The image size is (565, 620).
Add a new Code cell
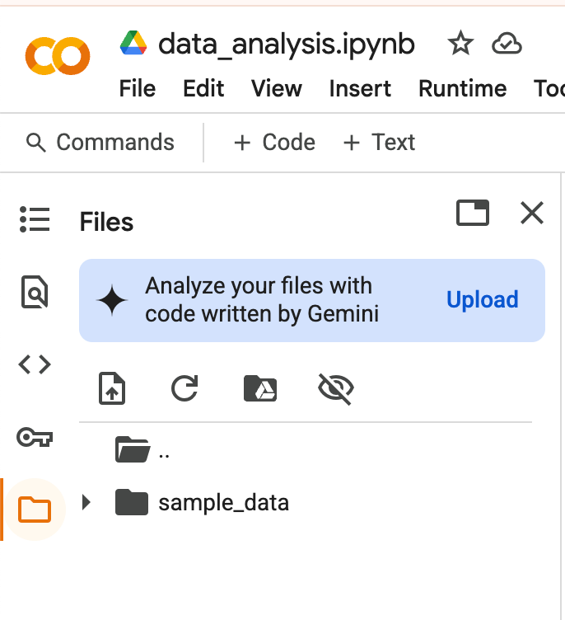274,143
